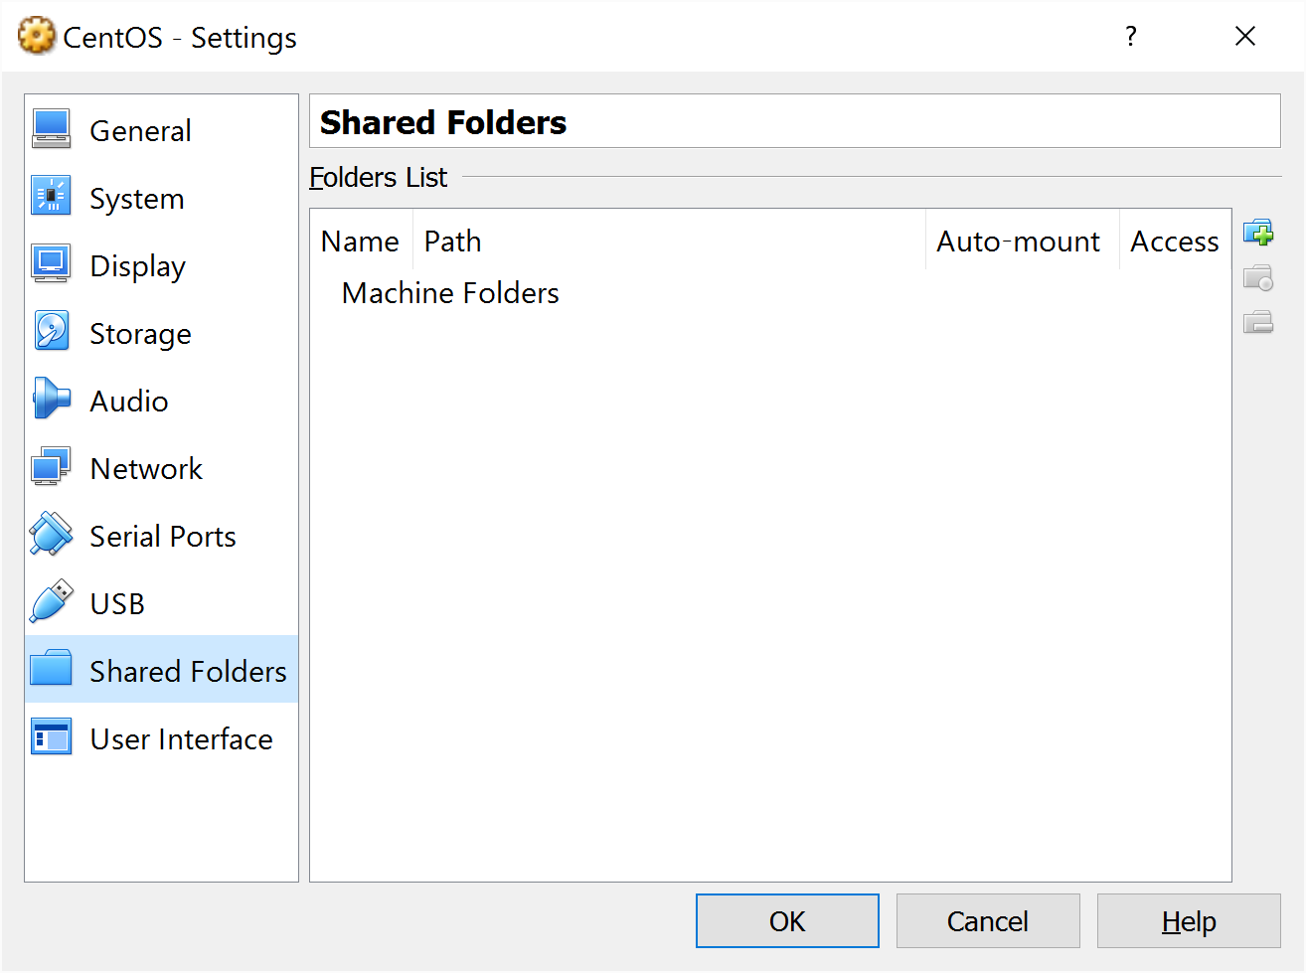This screenshot has height=973, width=1306.
Task: Open the Display settings page
Action: tap(137, 266)
